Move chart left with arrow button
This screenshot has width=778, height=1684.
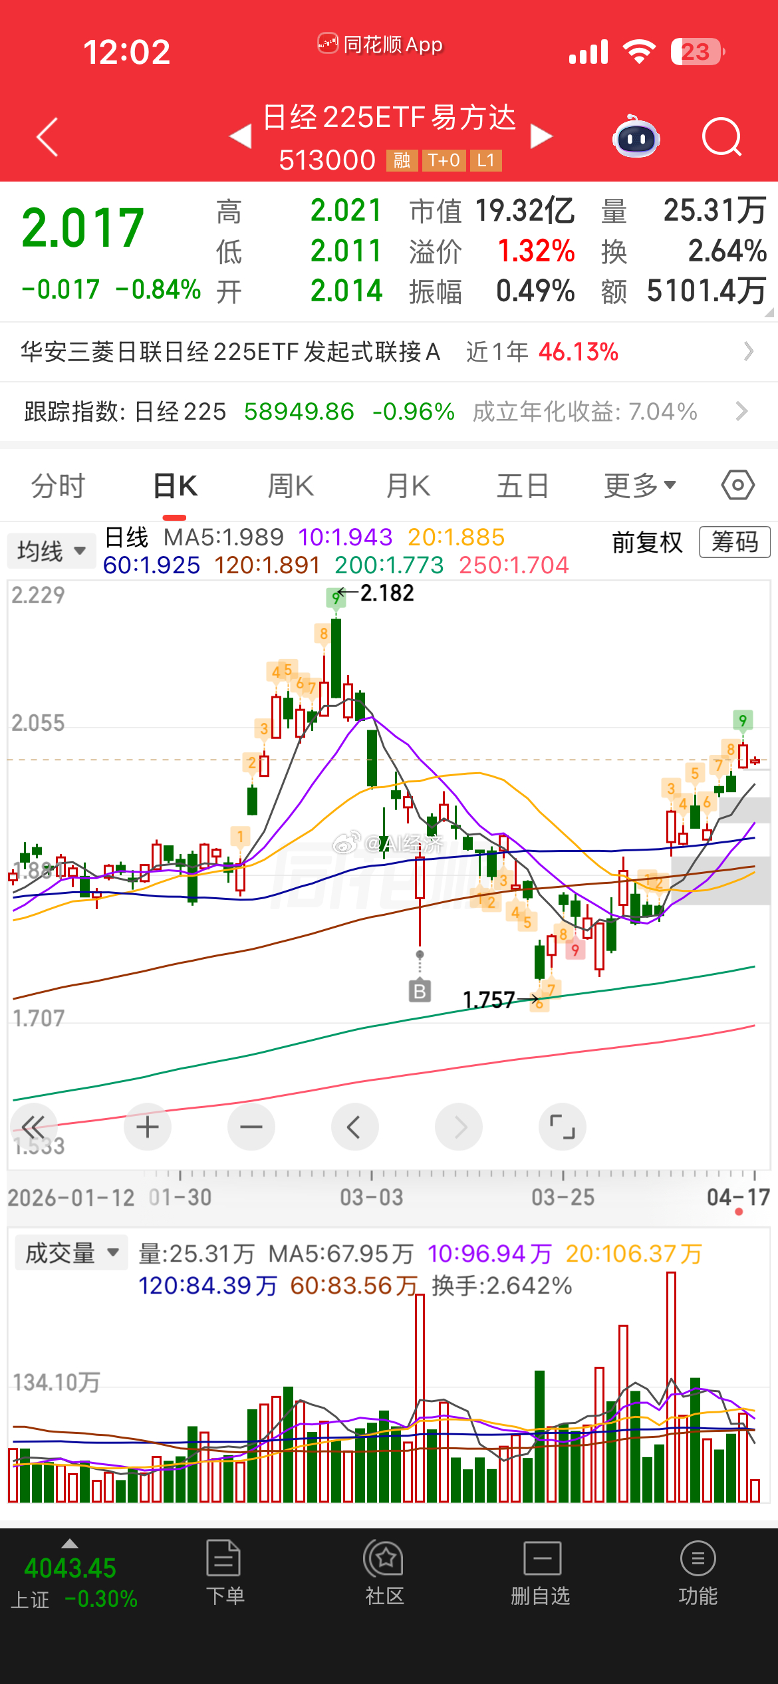click(355, 1127)
